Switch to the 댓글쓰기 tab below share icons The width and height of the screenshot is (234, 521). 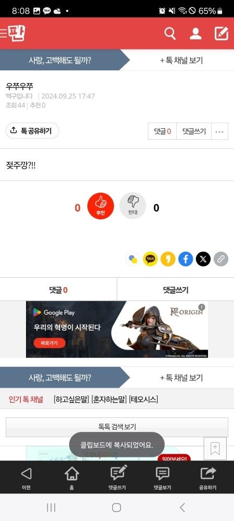coord(176,290)
